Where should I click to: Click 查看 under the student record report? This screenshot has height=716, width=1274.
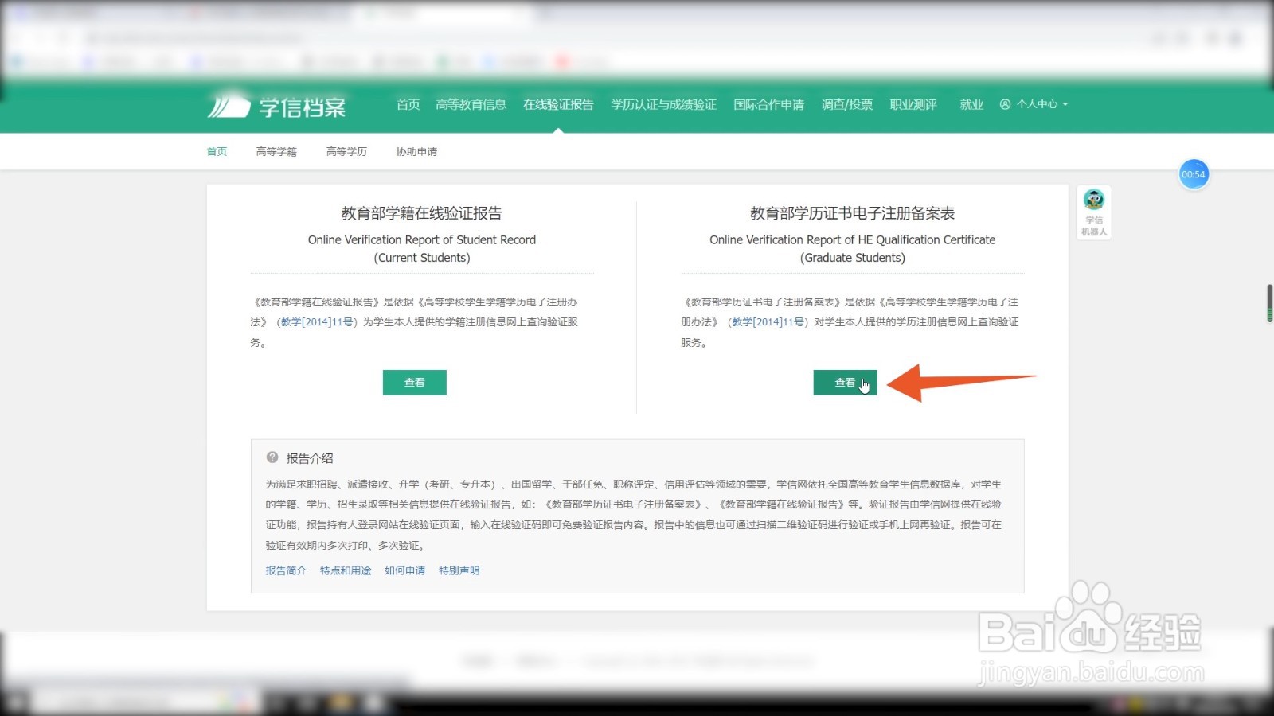pos(414,382)
